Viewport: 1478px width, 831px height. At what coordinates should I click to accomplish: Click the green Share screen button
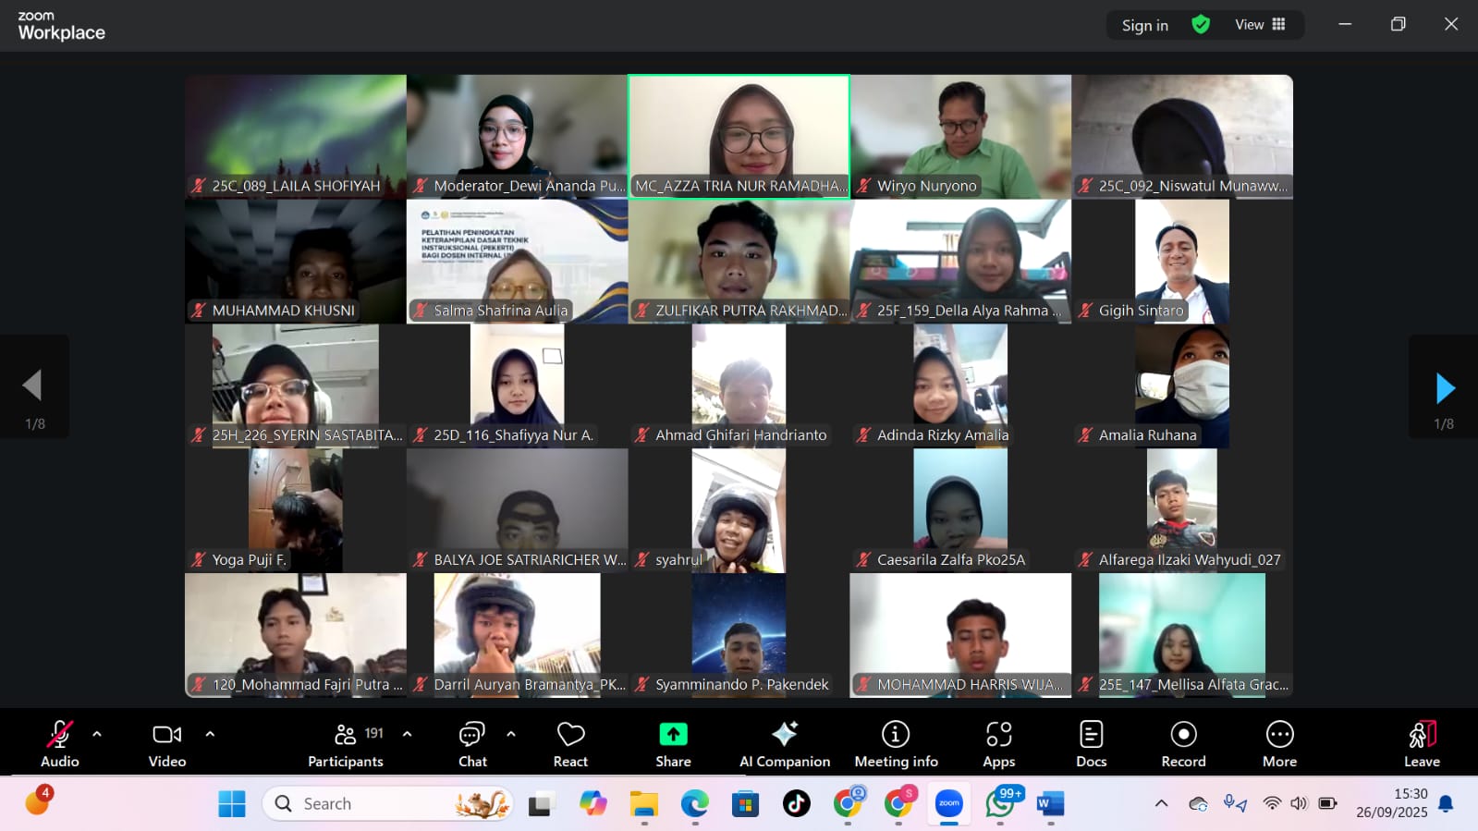pyautogui.click(x=673, y=744)
